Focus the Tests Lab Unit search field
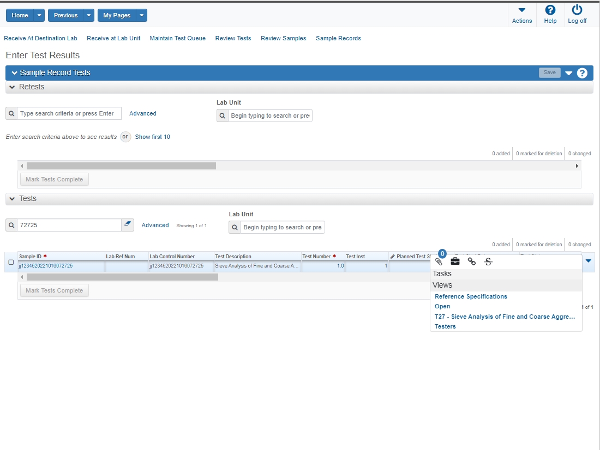The image size is (600, 450). [283, 227]
